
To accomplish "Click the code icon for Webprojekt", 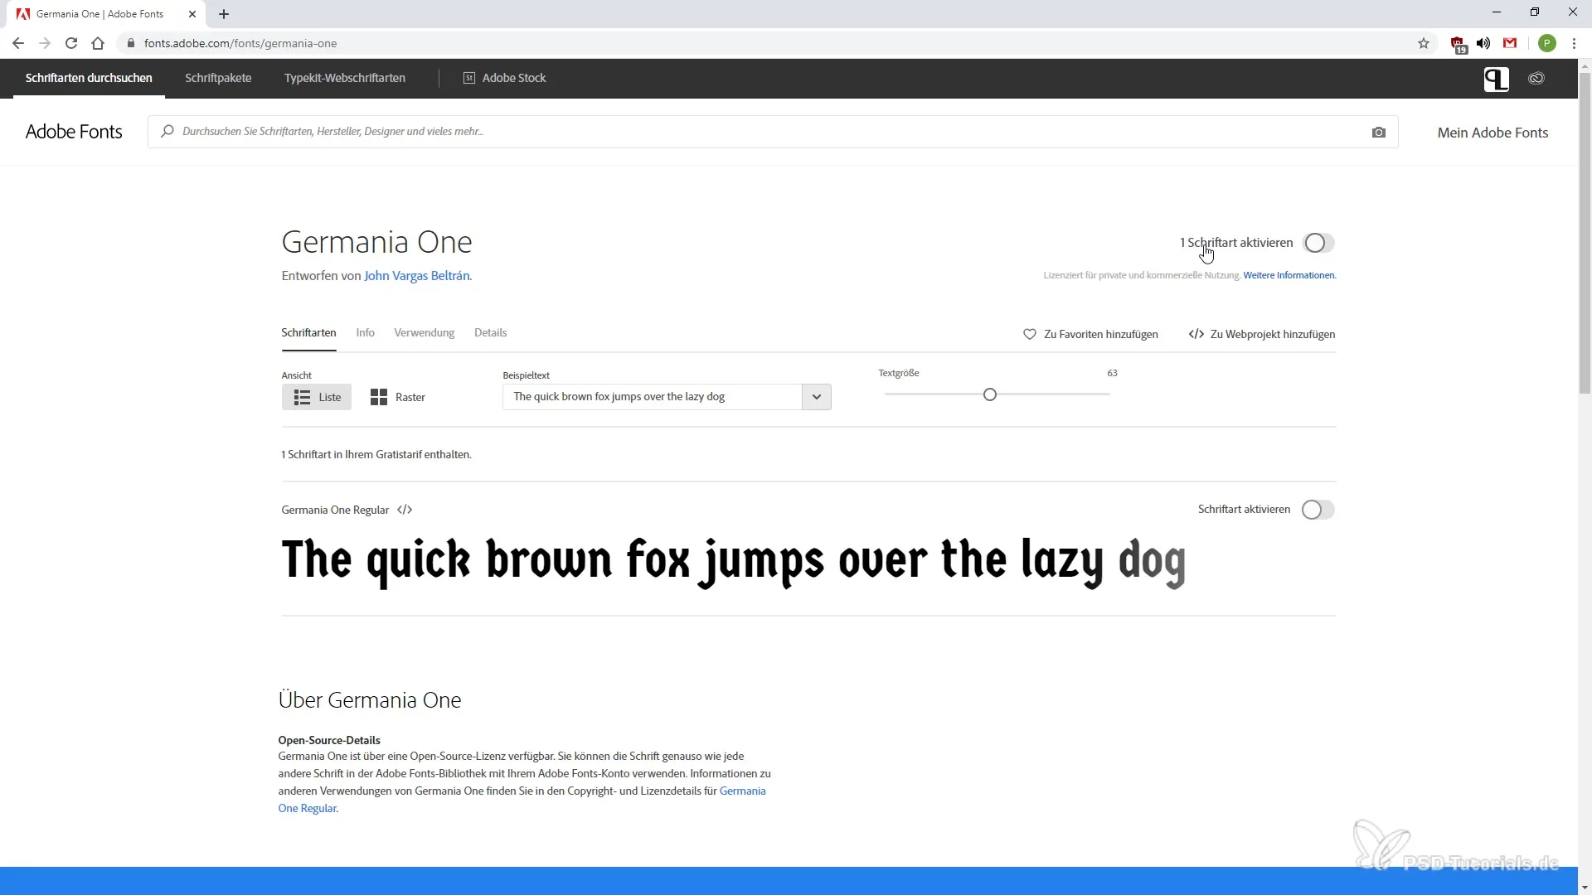I will tap(1196, 334).
